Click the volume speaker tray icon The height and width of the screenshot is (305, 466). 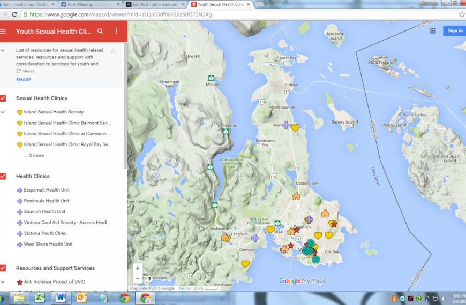click(x=443, y=299)
